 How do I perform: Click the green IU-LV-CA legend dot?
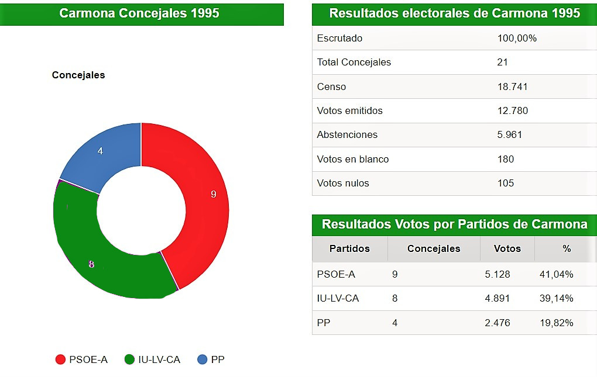pos(130,359)
